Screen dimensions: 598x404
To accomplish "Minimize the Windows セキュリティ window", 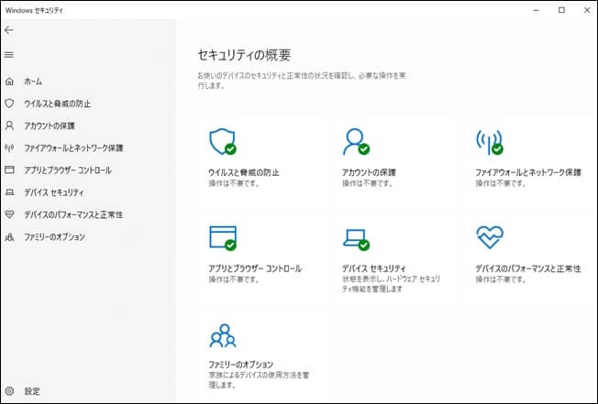I will pos(537,10).
